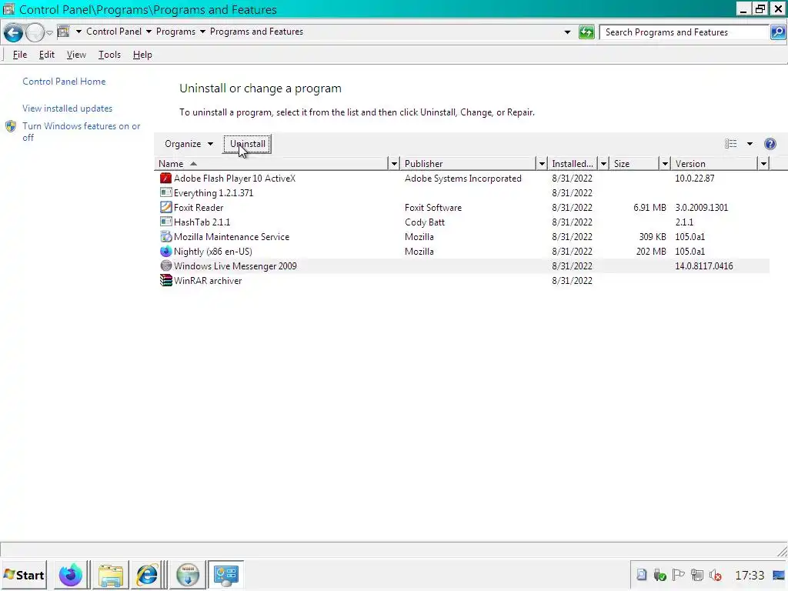This screenshot has width=788, height=591.
Task: Open the help question mark icon
Action: [770, 144]
